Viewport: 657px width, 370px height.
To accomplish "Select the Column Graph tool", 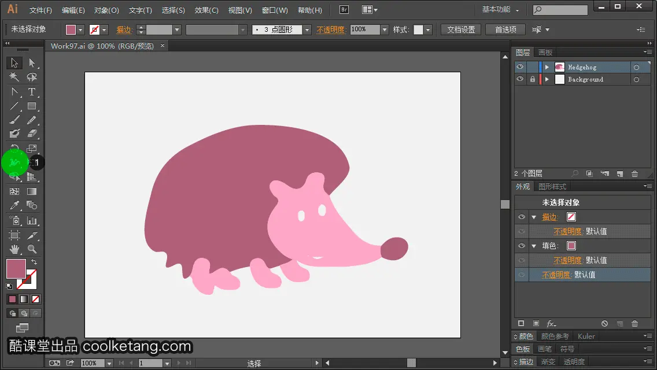I will pos(32,220).
